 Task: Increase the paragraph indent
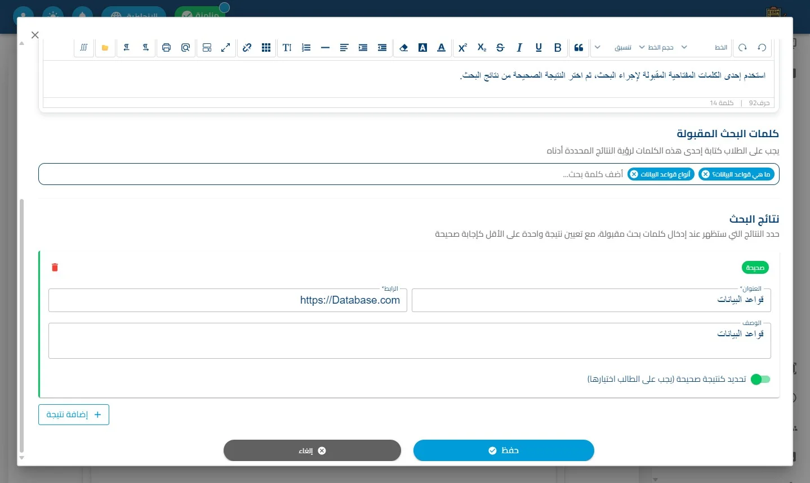363,48
